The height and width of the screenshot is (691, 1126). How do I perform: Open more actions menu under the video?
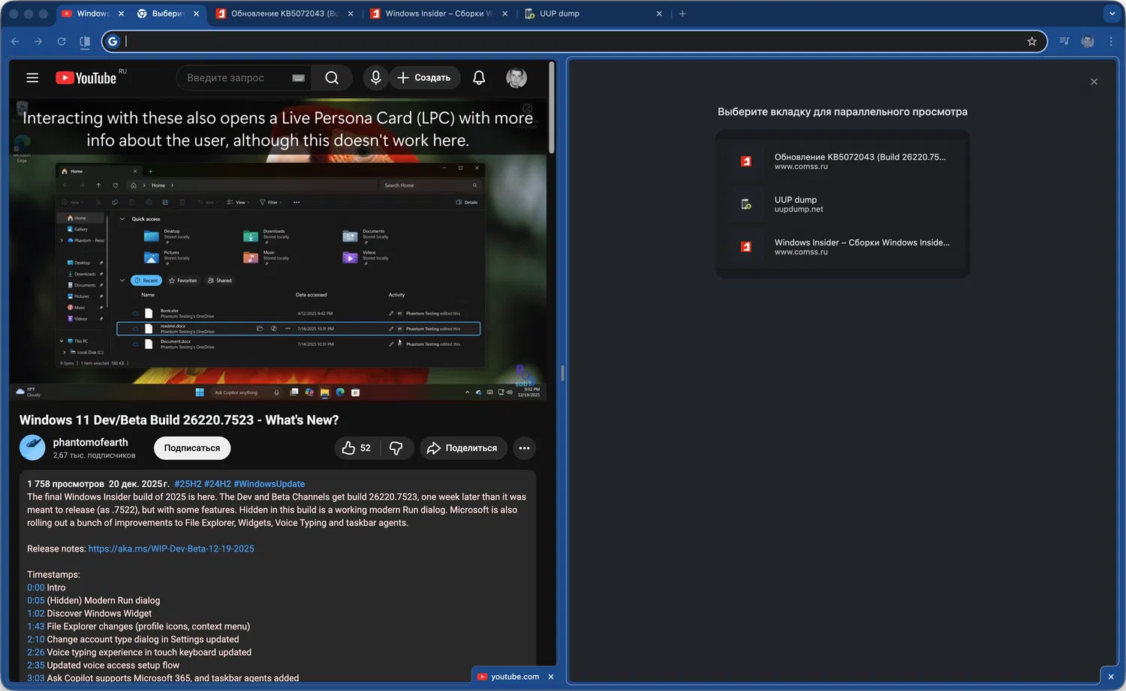524,448
